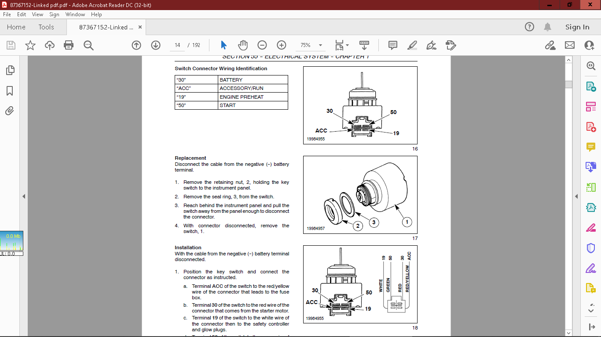The height and width of the screenshot is (337, 601).
Task: Click the vertical scrollbar thumb
Action: [568, 84]
